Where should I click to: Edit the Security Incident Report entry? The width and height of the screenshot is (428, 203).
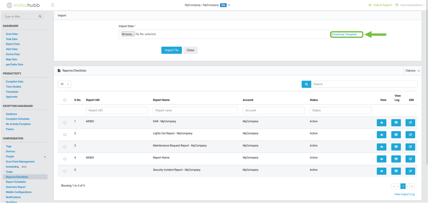tap(410, 171)
